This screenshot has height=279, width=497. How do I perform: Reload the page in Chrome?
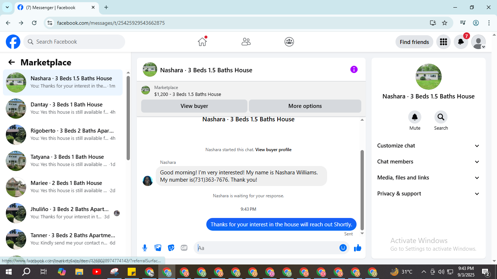tap(34, 23)
